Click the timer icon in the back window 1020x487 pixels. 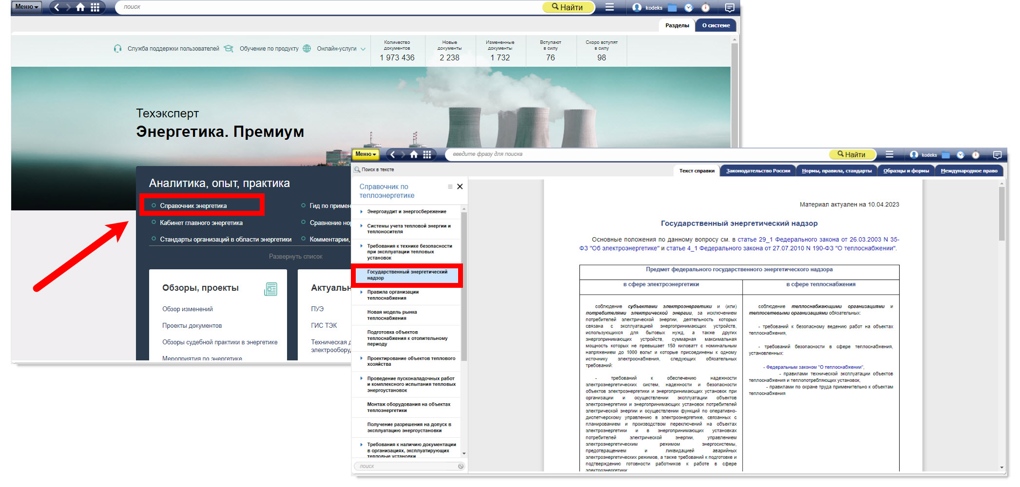tap(706, 8)
